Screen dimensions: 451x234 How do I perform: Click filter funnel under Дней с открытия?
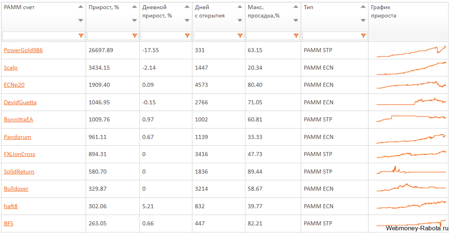(x=240, y=36)
